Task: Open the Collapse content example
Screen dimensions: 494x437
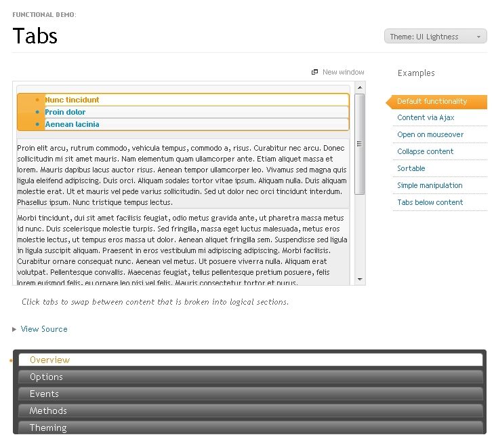Action: 425,152
